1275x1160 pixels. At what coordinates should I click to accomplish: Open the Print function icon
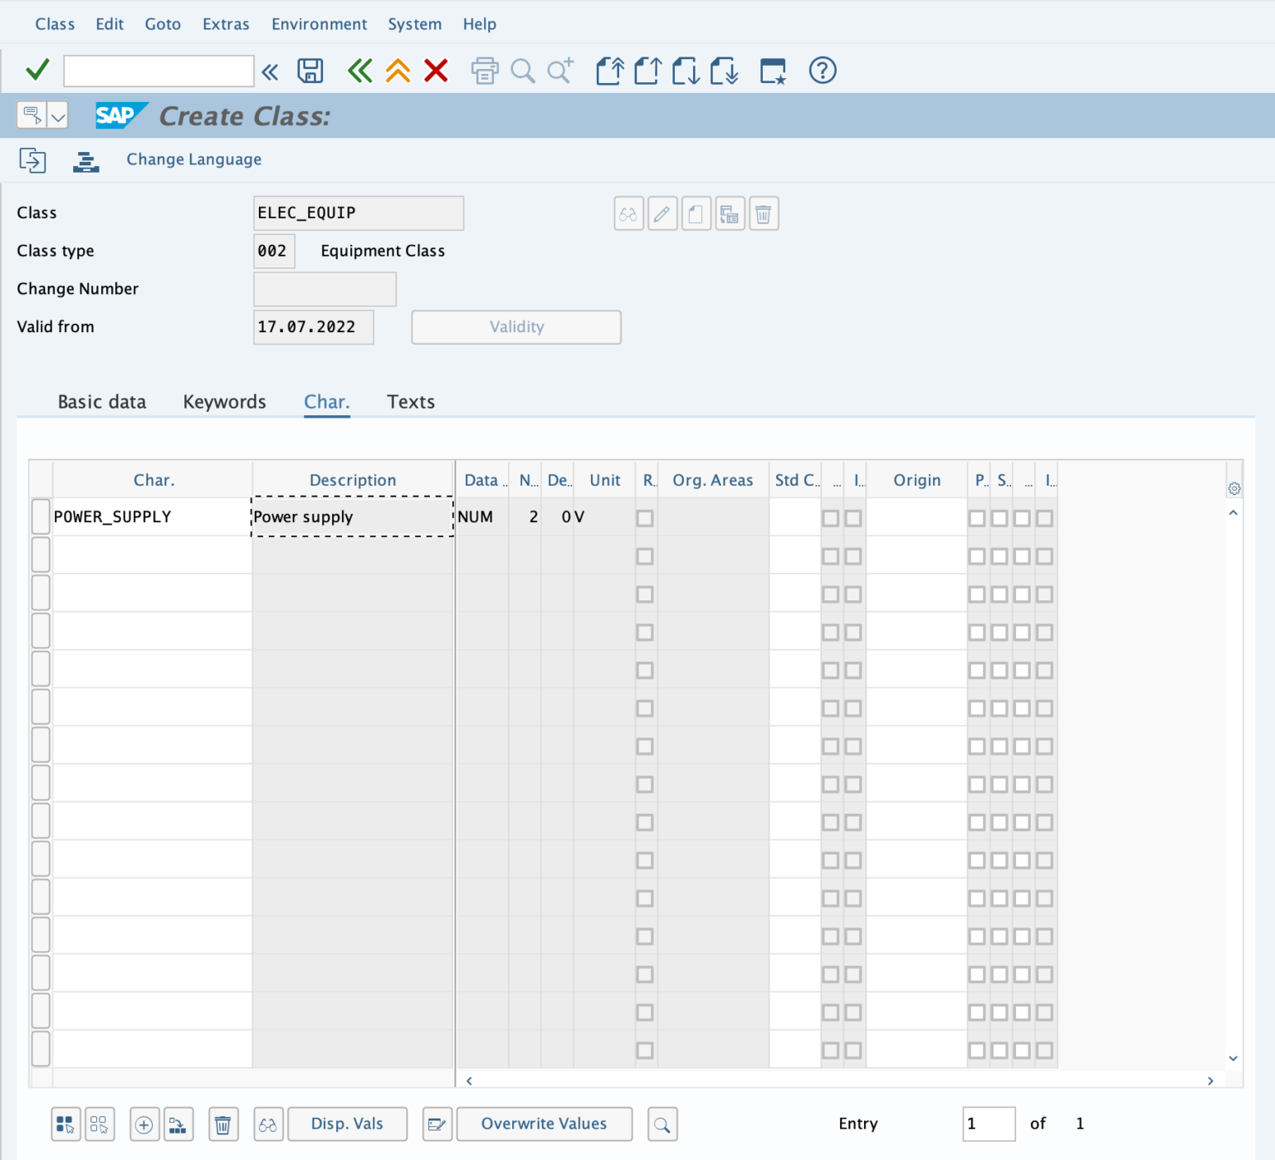pos(485,71)
